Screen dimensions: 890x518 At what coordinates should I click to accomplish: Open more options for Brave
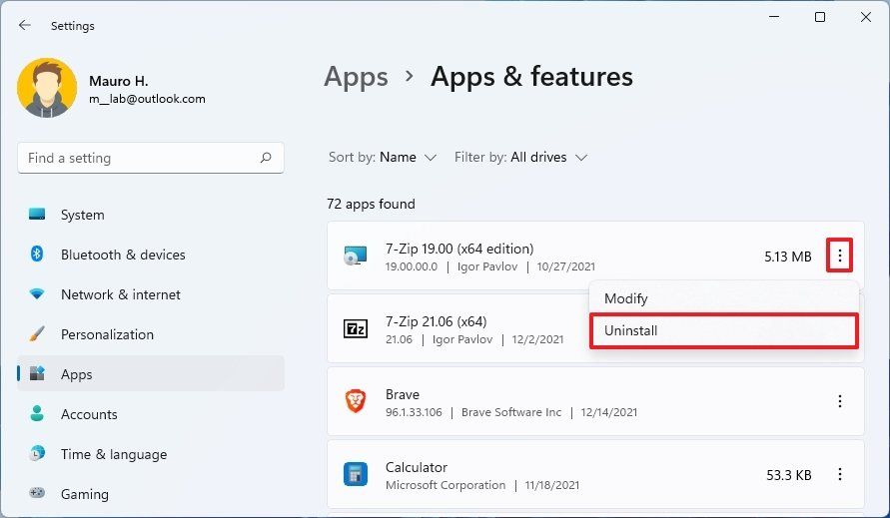tap(840, 401)
